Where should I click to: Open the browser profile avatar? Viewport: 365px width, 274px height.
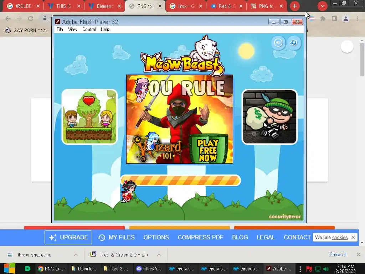tap(346, 19)
